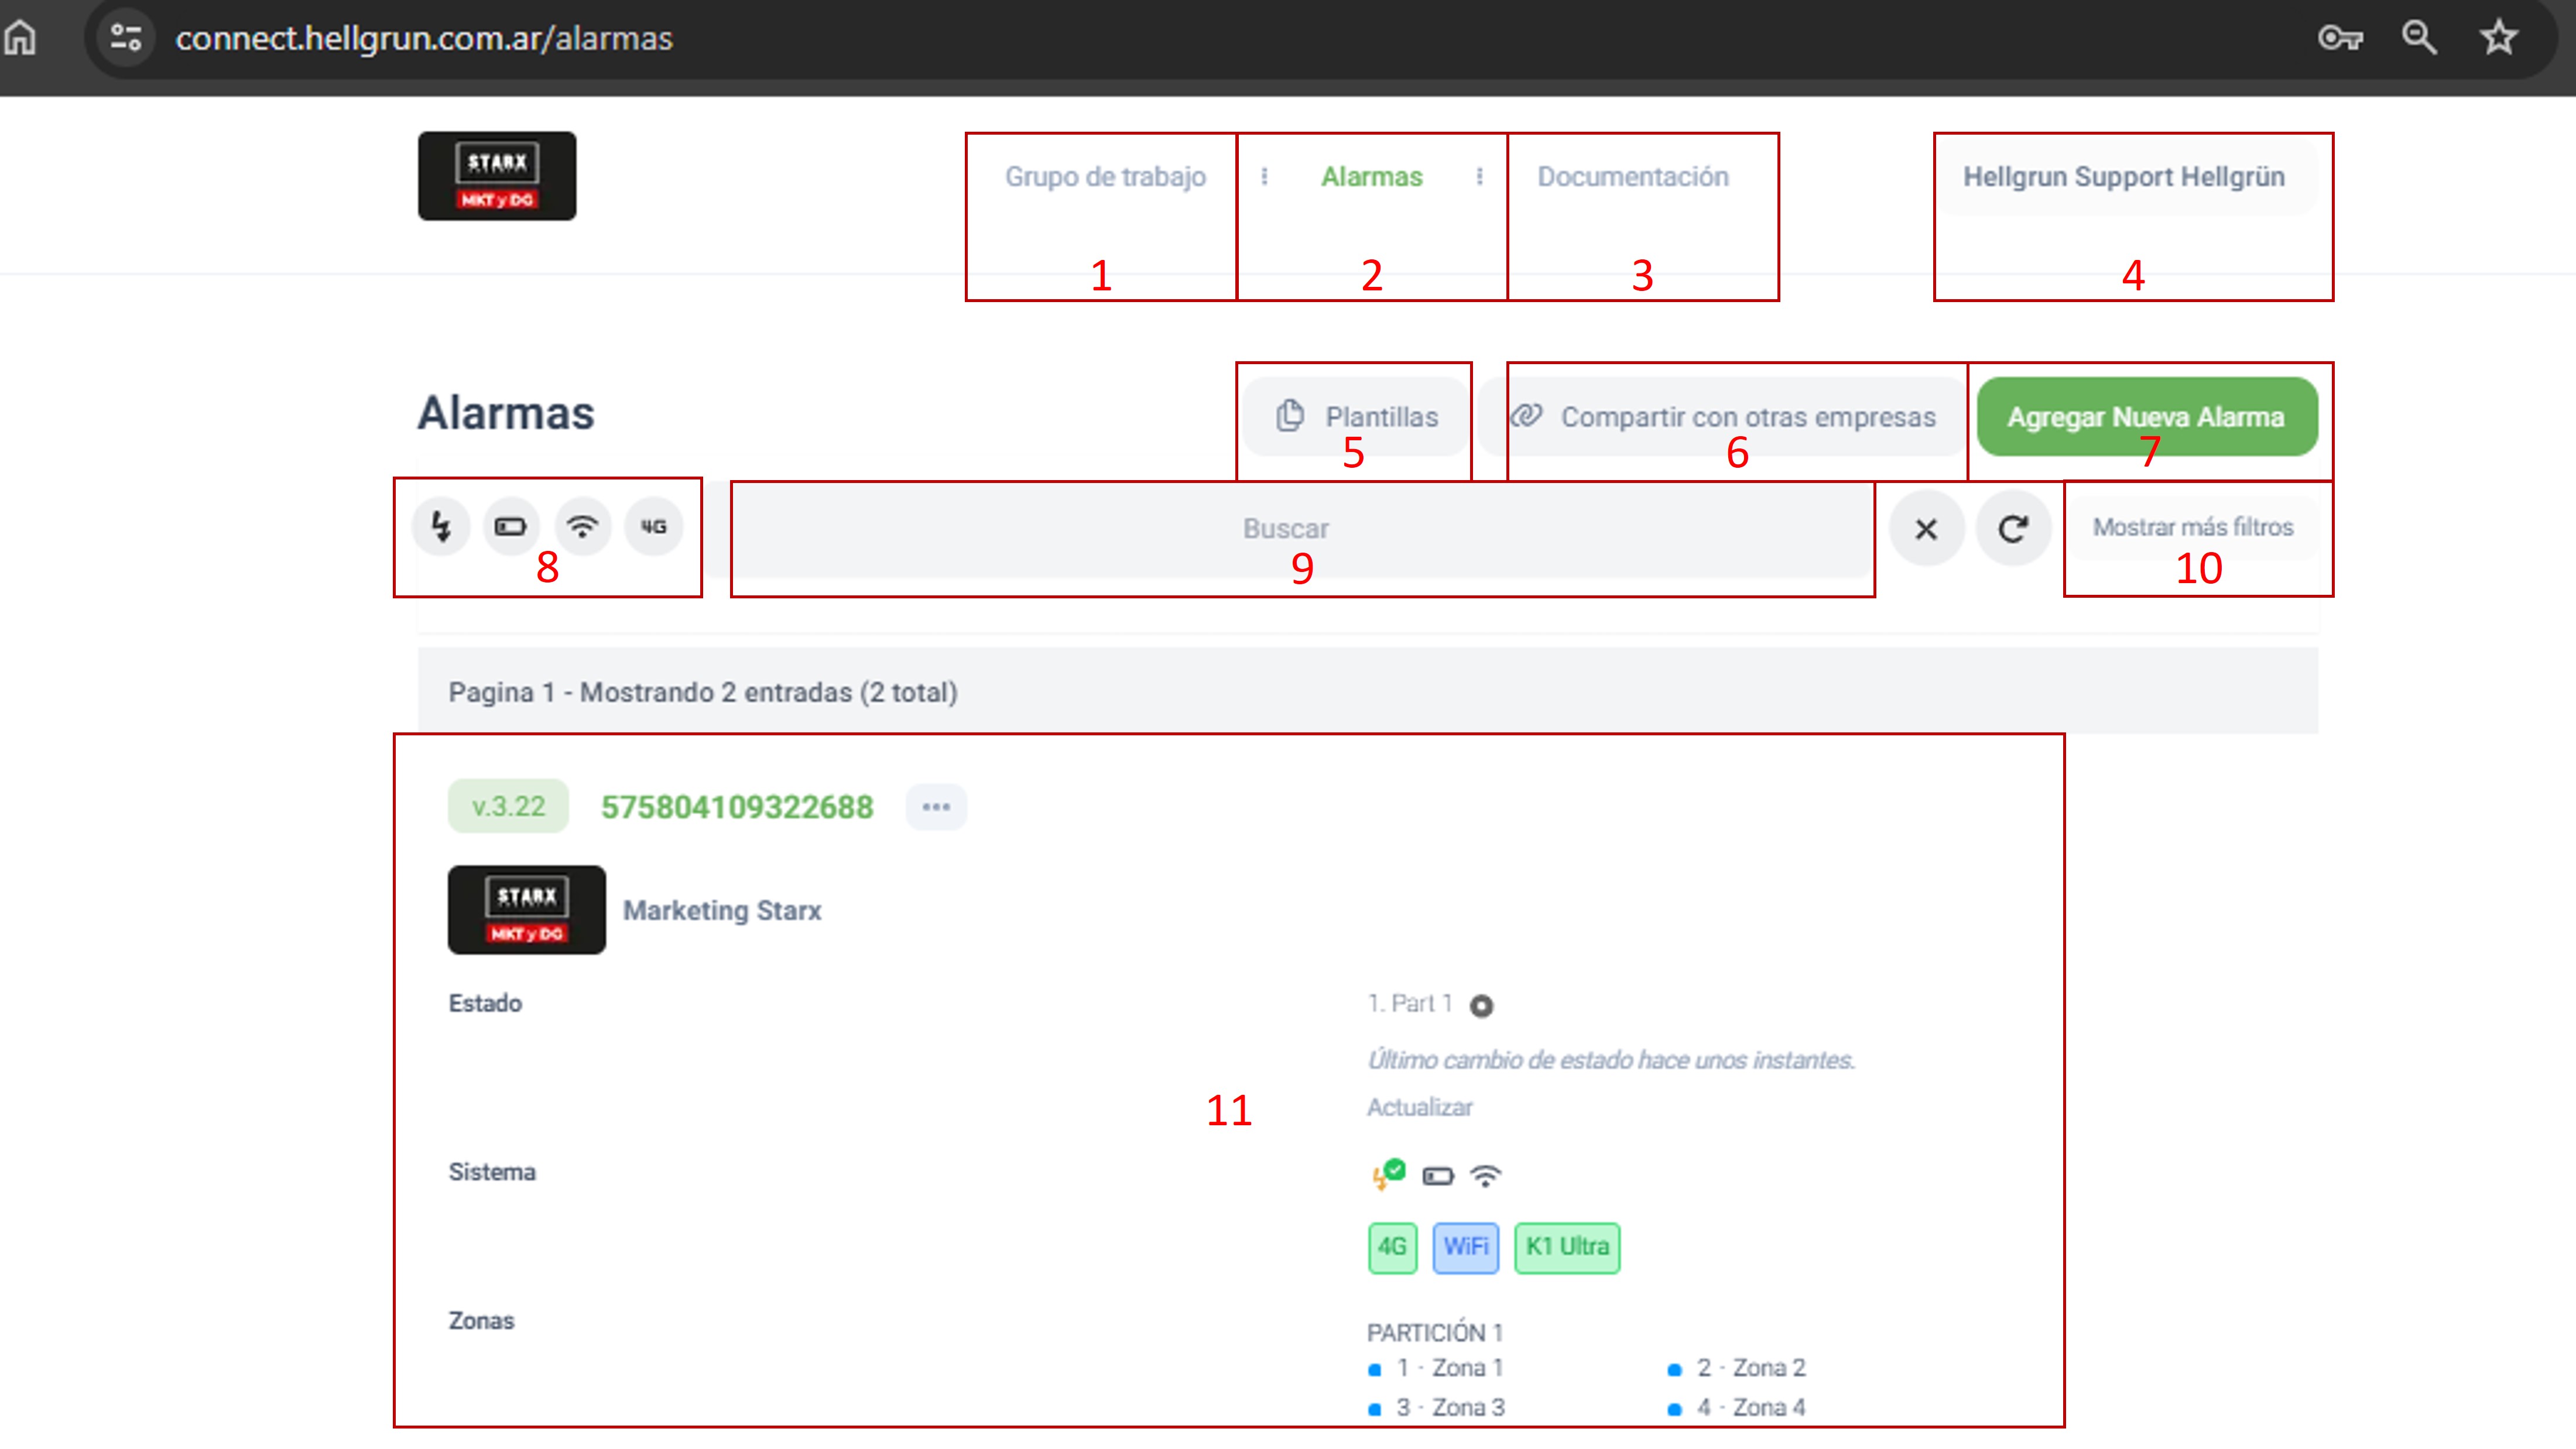Open the Documentación tab
The image size is (2576, 1449).
click(1632, 177)
